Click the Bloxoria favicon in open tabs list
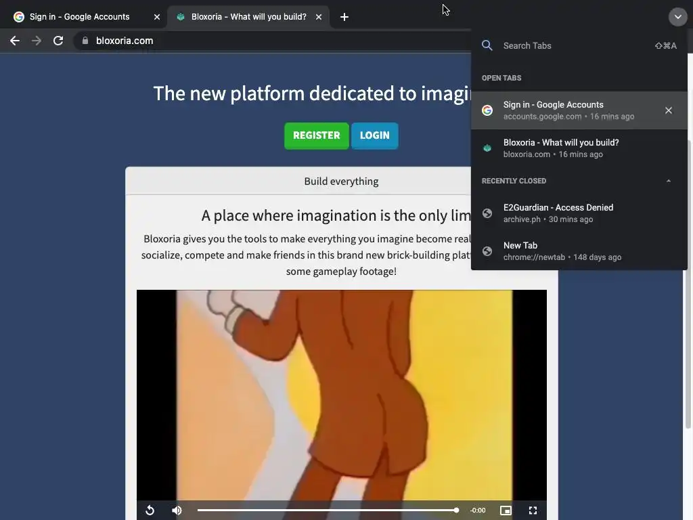This screenshot has width=693, height=520. click(x=487, y=148)
